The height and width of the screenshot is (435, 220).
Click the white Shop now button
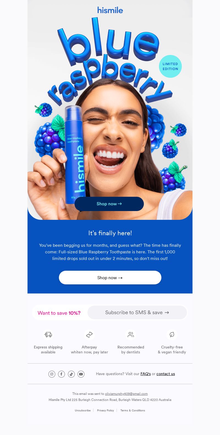[110, 278]
